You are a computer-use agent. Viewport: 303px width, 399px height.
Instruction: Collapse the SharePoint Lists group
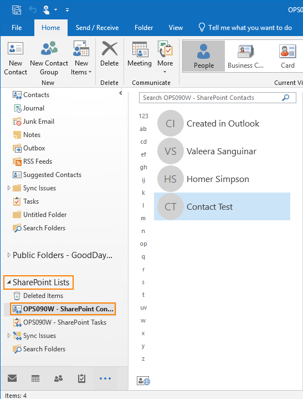9,282
